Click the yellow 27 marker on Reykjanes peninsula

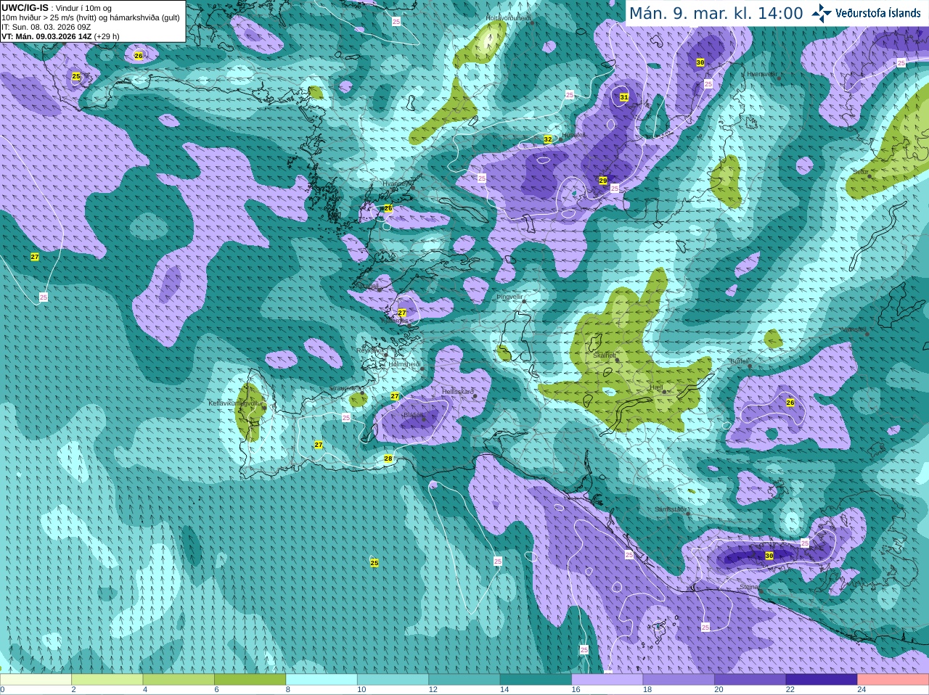(319, 445)
